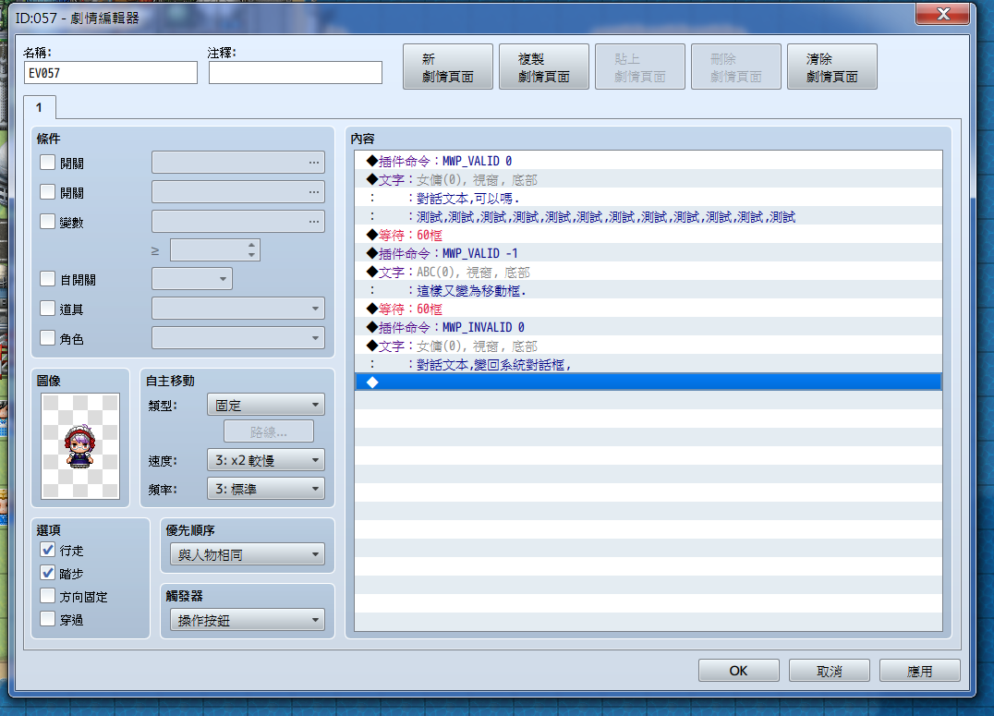The height and width of the screenshot is (716, 994).
Task: Open the event character image thumbnail
Action: (x=80, y=446)
